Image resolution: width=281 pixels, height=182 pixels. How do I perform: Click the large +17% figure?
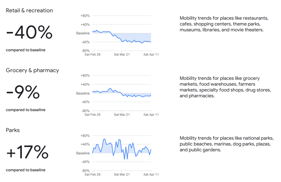pos(27,153)
